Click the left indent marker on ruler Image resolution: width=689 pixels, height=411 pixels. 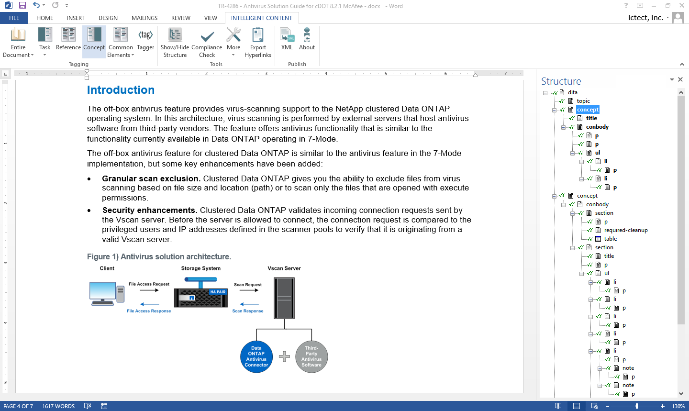point(87,74)
